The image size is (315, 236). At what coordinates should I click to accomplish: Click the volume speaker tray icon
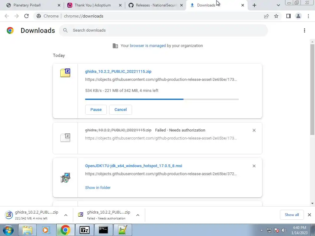284,230
